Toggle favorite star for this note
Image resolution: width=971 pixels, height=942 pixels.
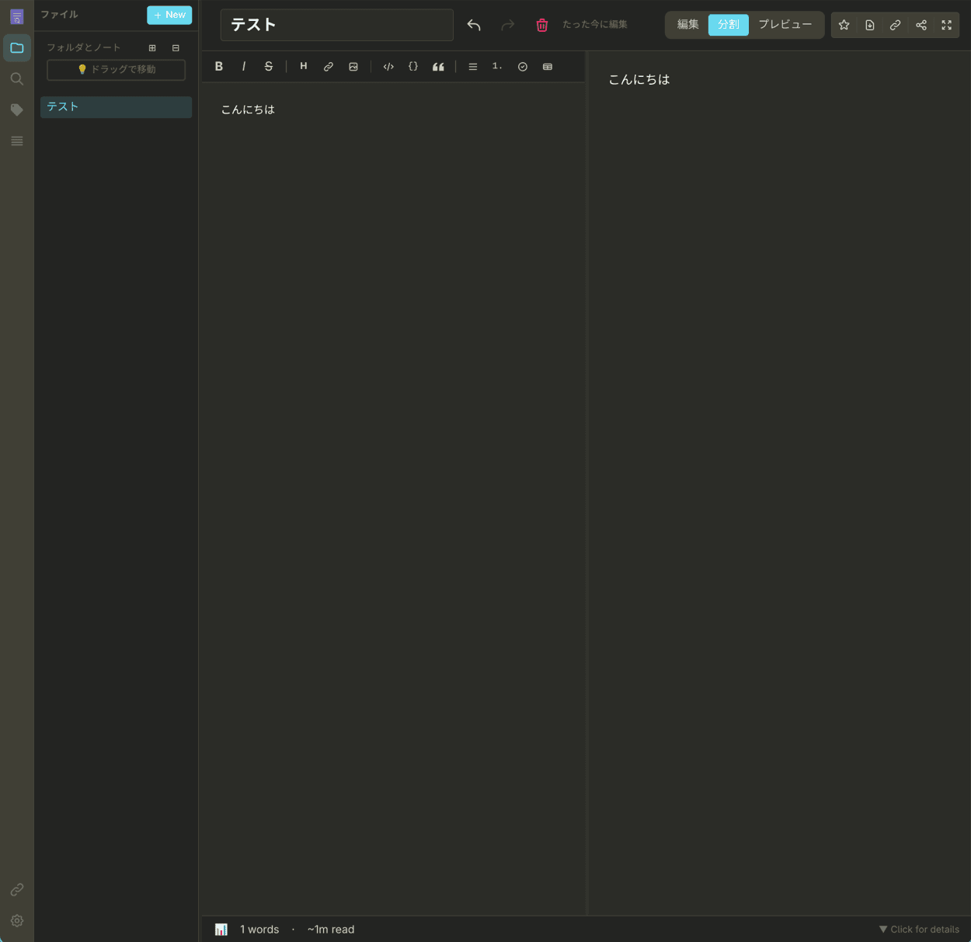844,25
